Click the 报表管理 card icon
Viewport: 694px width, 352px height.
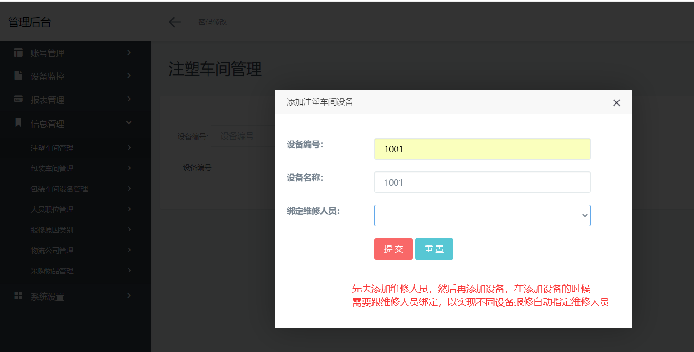[18, 99]
